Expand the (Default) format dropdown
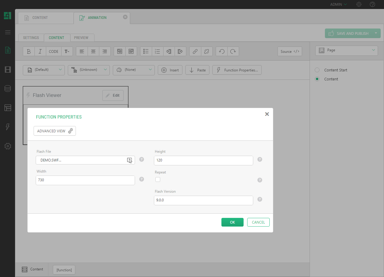384x277 pixels. pyautogui.click(x=44, y=70)
